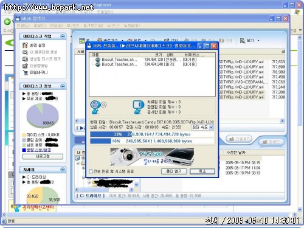Collapse the 자세히 details panel
This screenshot has height=228, width=304.
coord(63,170)
